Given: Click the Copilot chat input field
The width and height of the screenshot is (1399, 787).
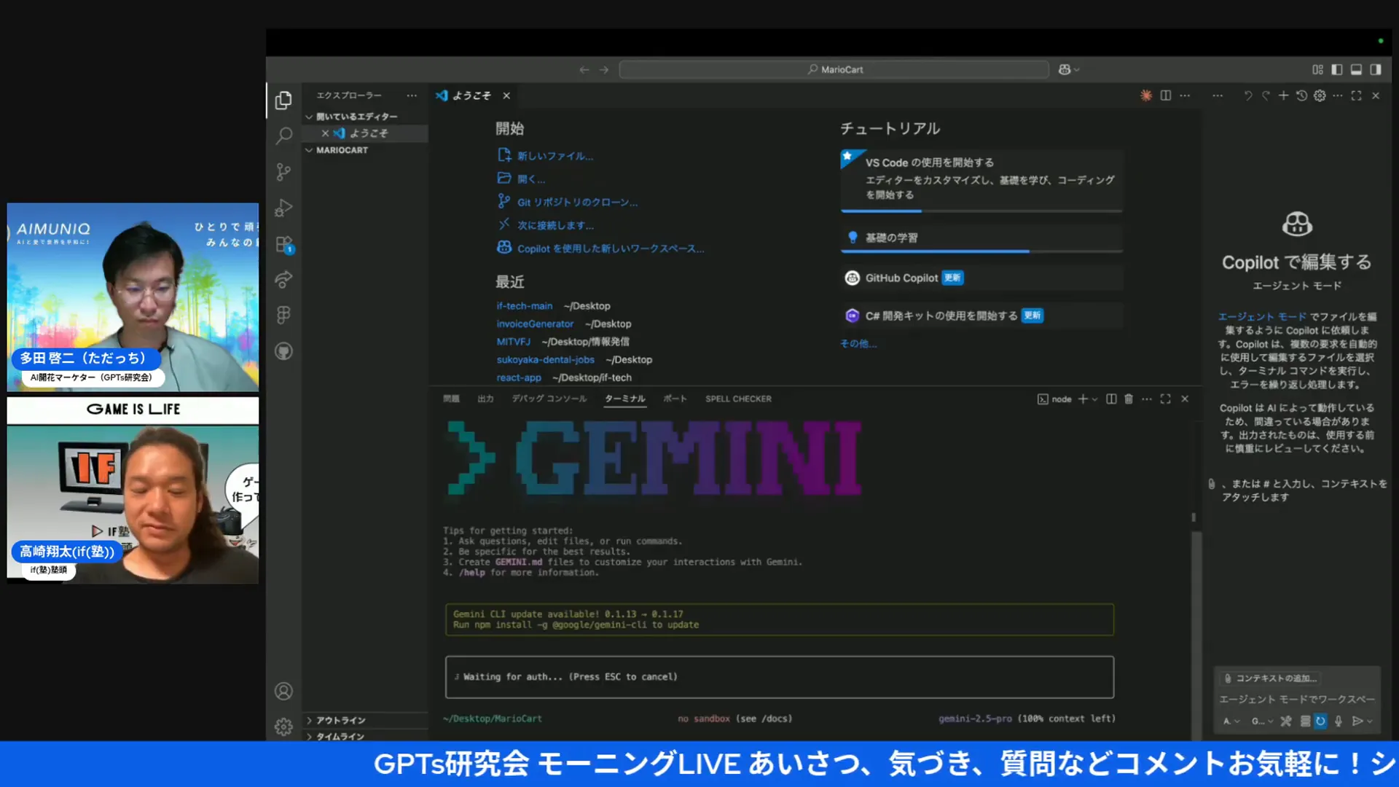Looking at the screenshot, I should point(1297,699).
